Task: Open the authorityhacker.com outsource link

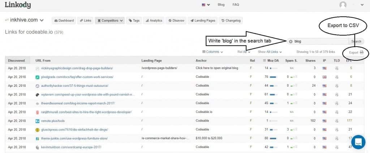Action: click(74, 85)
